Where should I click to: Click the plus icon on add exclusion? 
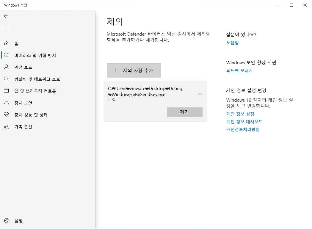115,70
